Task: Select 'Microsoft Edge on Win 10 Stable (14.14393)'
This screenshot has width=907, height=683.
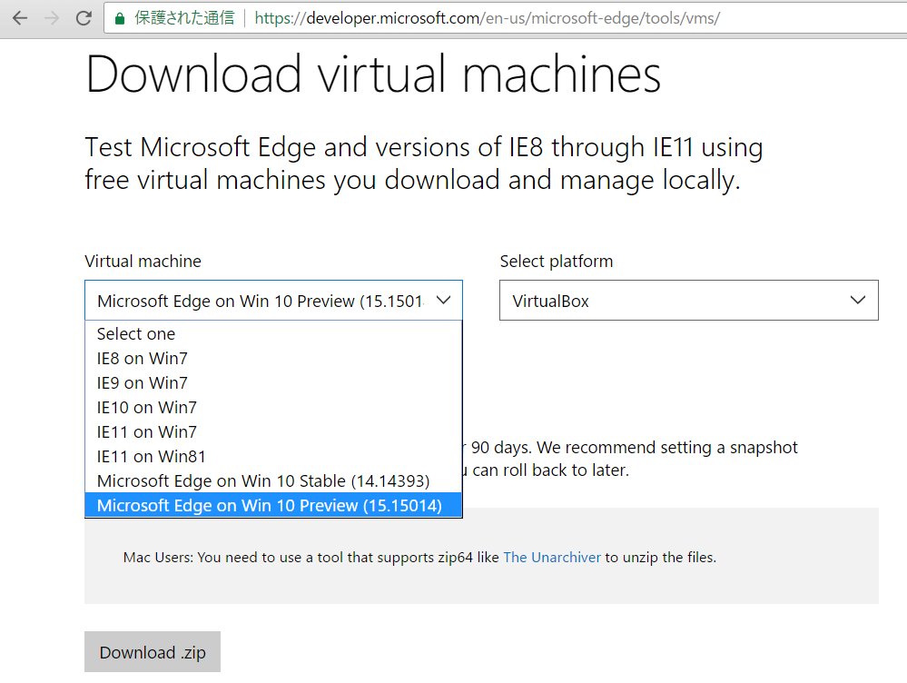Action: [273, 481]
